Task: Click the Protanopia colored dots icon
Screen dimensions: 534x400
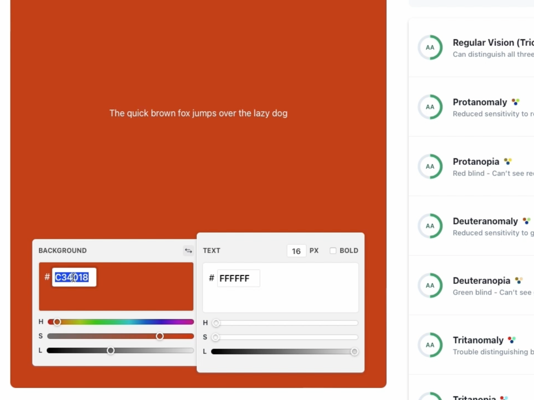Action: point(508,161)
